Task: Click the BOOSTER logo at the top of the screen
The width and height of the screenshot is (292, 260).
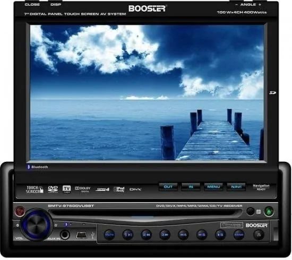Action: click(147, 8)
